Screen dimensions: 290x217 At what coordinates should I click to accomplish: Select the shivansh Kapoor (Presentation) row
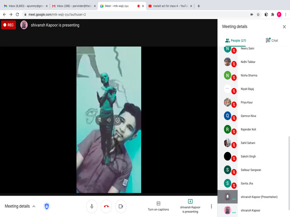(253, 197)
